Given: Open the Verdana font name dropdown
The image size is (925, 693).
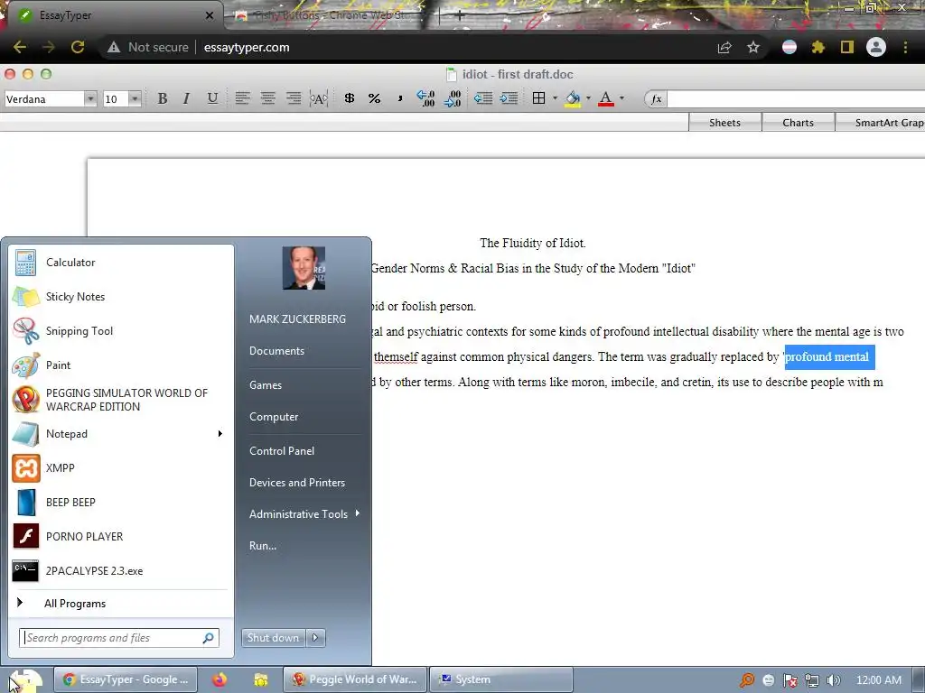Looking at the screenshot, I should 90,99.
